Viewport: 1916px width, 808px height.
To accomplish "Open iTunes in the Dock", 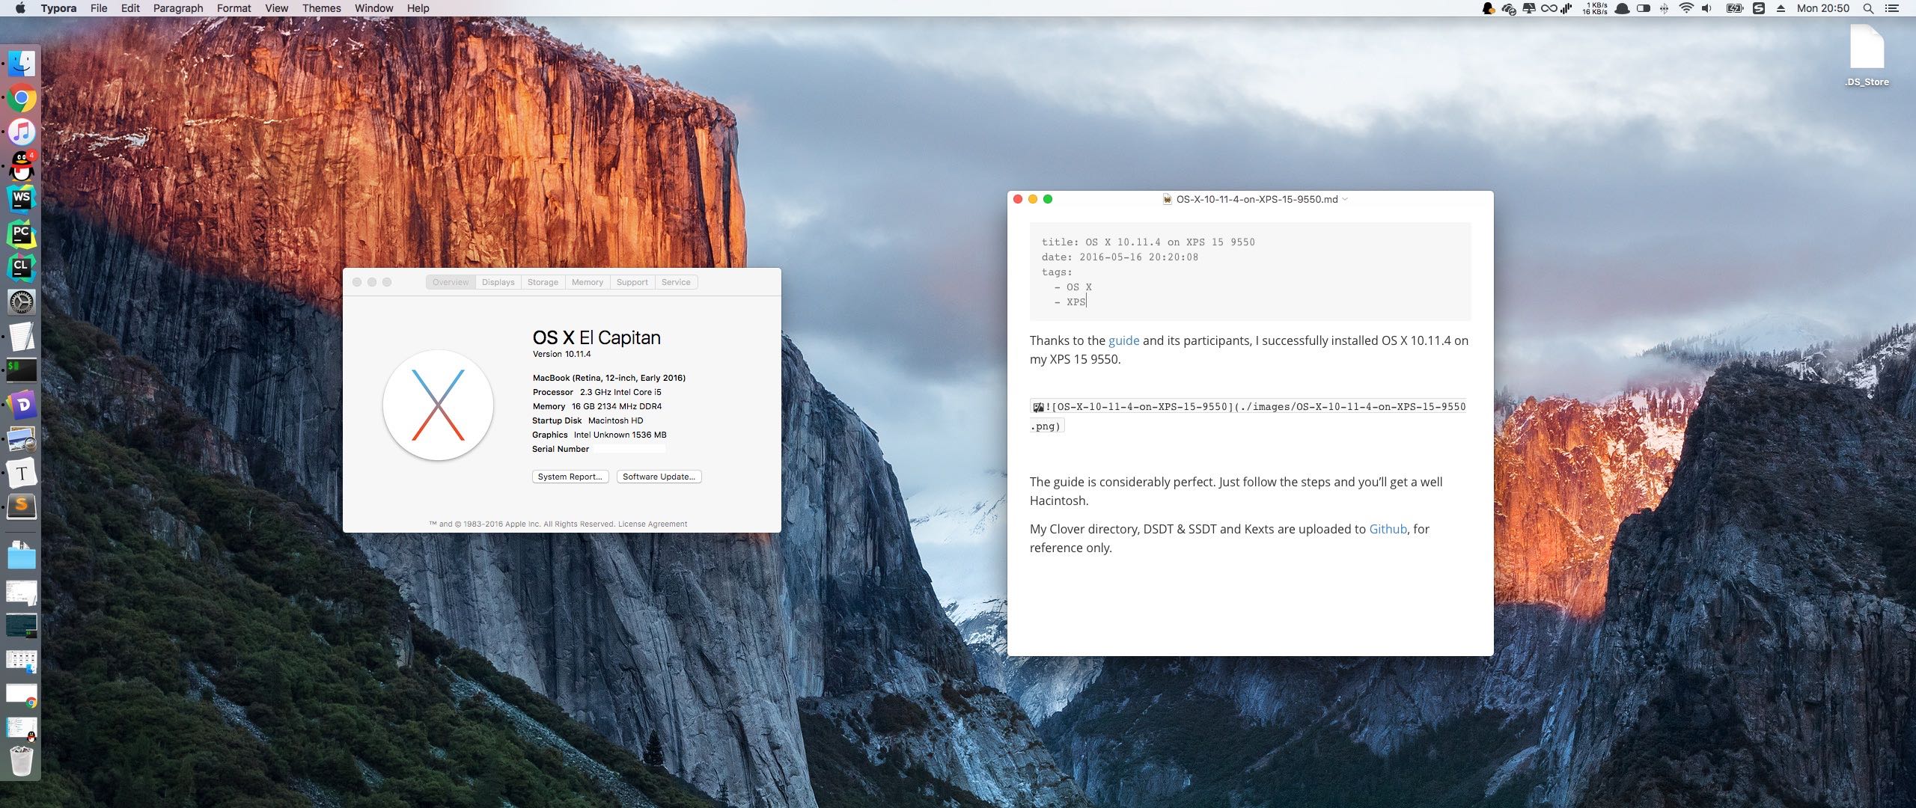I will 22,132.
